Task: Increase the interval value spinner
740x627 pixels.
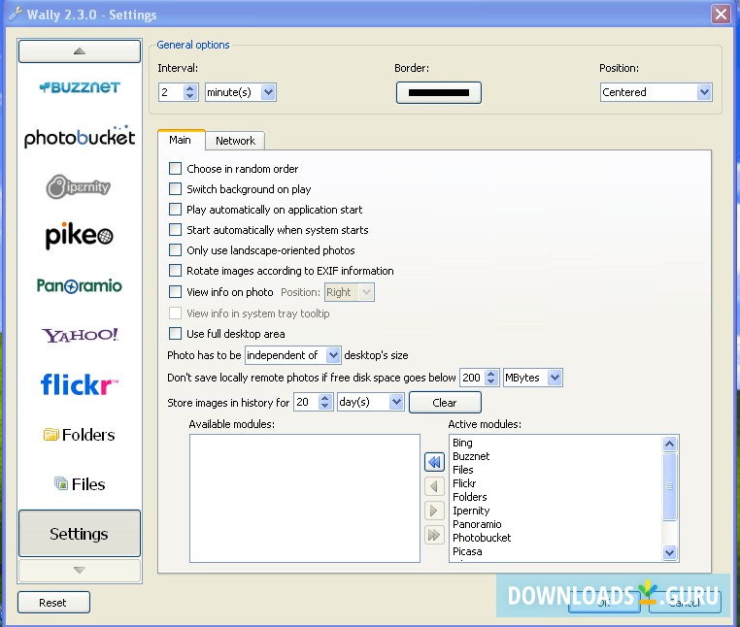Action: click(189, 87)
